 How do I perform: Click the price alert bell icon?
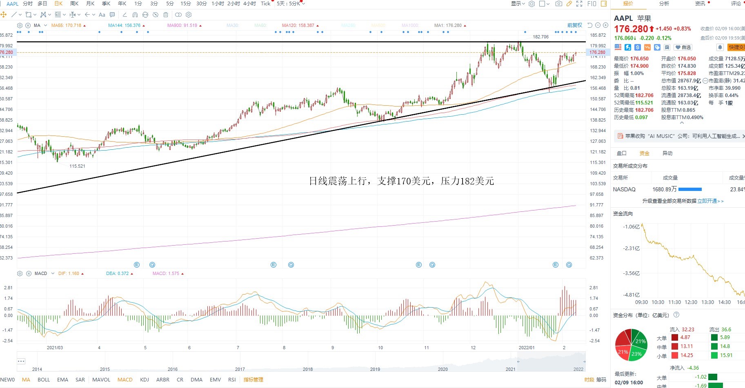[720, 47]
